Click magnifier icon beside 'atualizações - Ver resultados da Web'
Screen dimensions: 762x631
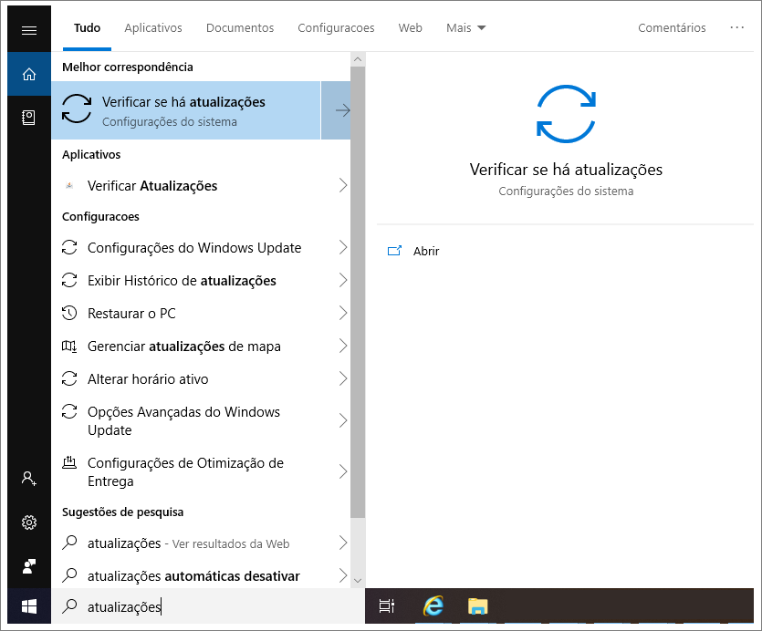[x=69, y=543]
